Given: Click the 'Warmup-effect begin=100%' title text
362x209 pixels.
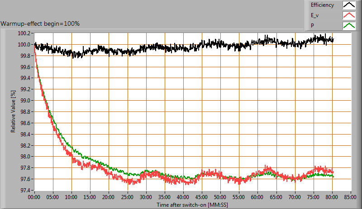Looking at the screenshot, I should [40, 23].
